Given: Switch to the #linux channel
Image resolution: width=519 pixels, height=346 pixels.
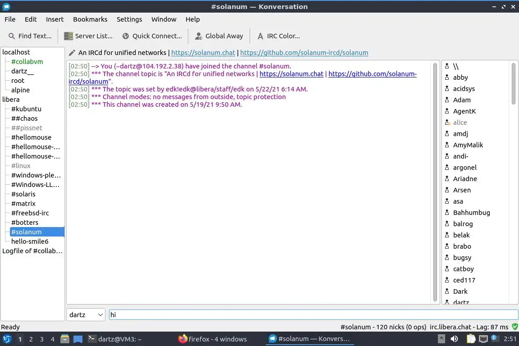Looking at the screenshot, I should point(21,165).
